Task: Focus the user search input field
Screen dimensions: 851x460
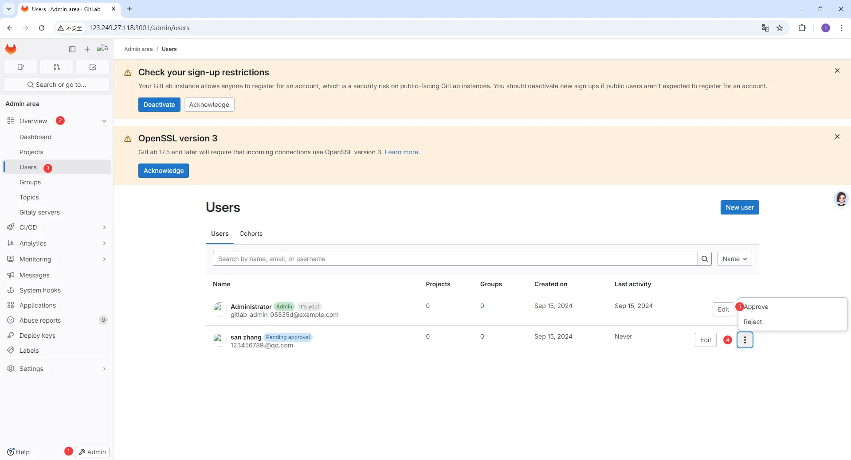Action: tap(455, 259)
